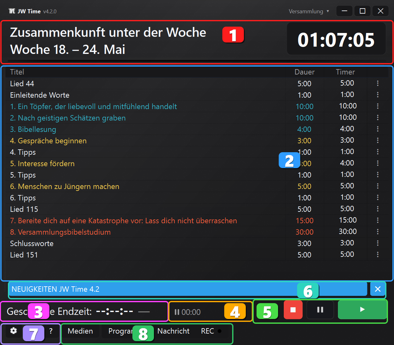Open three-dot menu for Versammlungsbibelstudium row
The width and height of the screenshot is (394, 345).
tap(378, 232)
